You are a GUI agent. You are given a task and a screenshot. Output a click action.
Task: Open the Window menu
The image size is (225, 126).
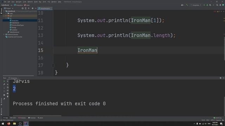pos(54,2)
